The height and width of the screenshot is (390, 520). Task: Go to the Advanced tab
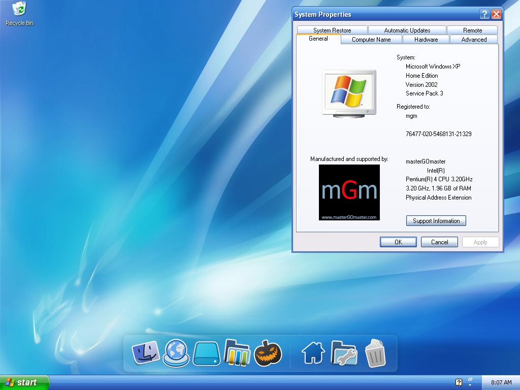474,40
